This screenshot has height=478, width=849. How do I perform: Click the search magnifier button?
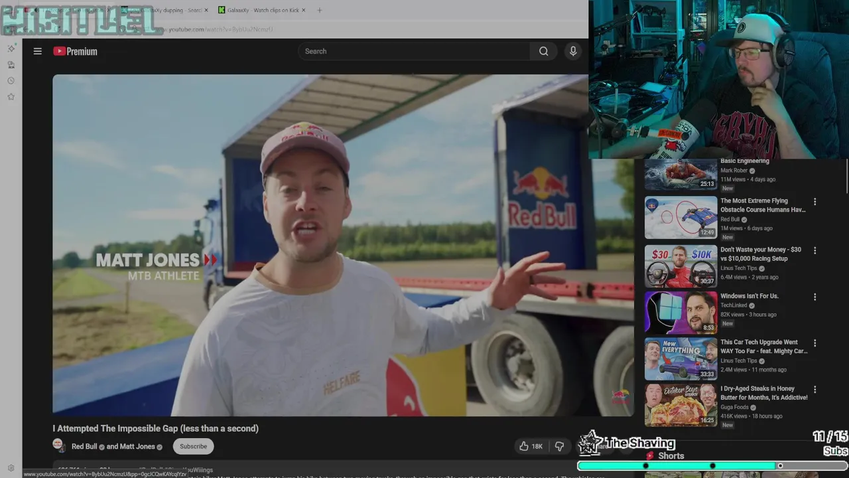(x=543, y=51)
